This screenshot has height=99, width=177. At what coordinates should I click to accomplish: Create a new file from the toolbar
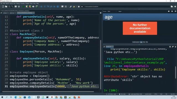3,7
